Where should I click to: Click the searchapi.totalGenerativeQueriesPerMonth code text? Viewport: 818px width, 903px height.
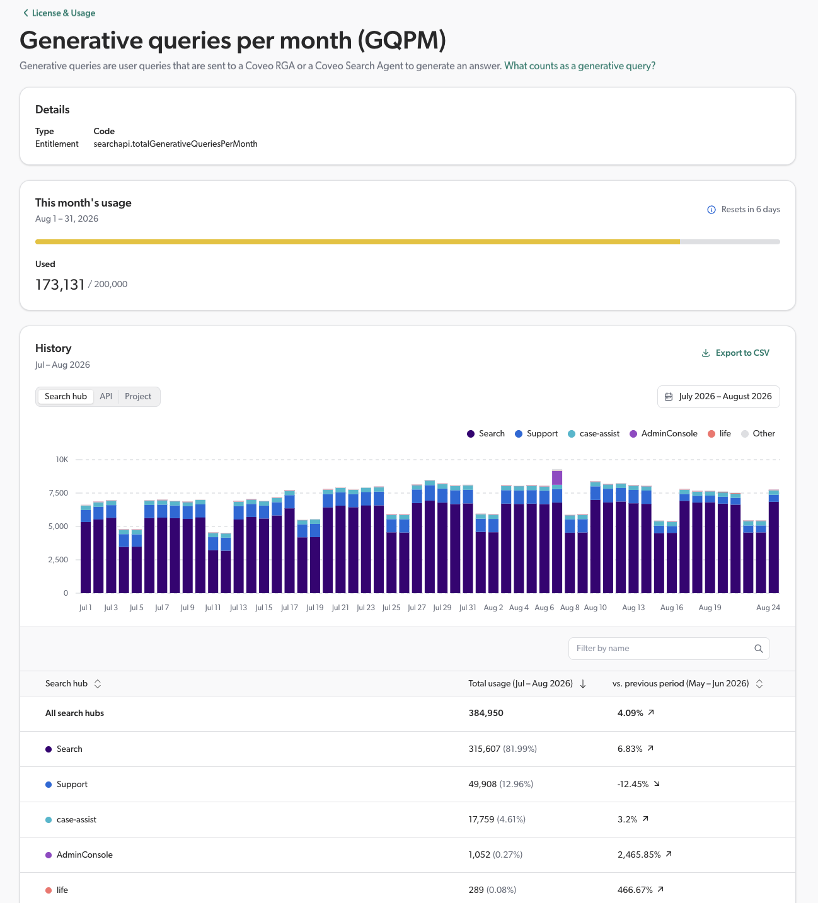coord(175,144)
